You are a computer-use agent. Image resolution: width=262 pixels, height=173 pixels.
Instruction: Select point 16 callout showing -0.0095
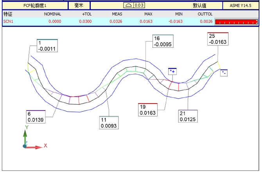click(x=163, y=41)
